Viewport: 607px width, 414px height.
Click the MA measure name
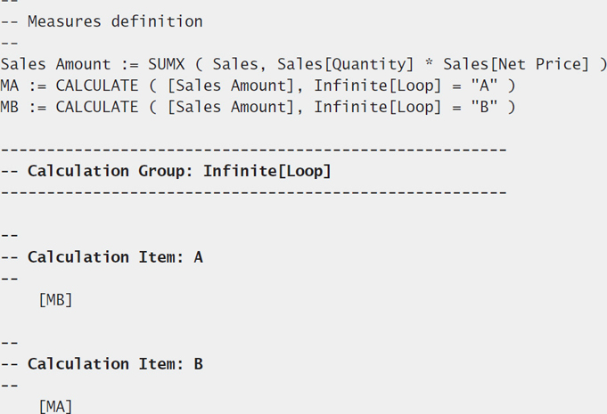click(9, 85)
